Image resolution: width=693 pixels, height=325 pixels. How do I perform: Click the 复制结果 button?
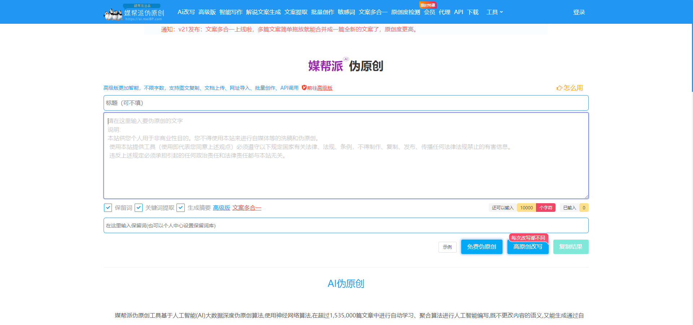coord(571,247)
